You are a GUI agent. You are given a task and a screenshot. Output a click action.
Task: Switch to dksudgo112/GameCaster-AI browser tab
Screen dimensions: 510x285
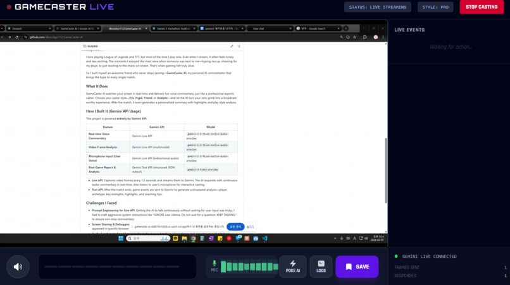(x=125, y=28)
